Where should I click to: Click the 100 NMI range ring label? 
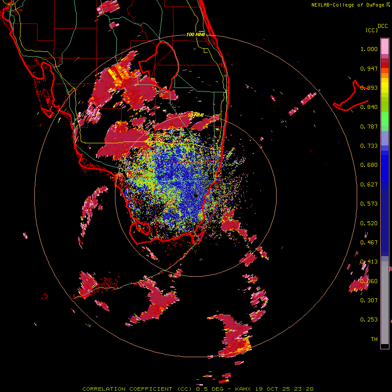(x=196, y=34)
